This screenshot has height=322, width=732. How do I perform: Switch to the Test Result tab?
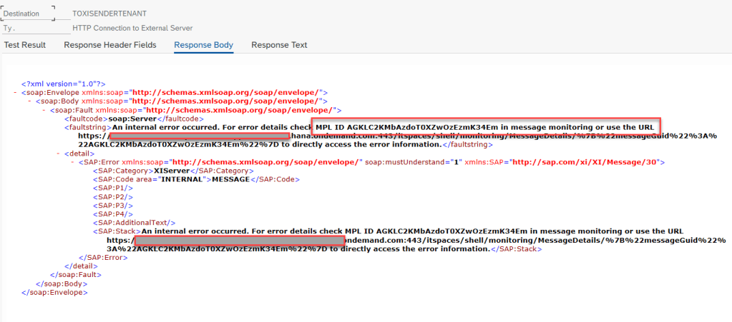point(25,45)
